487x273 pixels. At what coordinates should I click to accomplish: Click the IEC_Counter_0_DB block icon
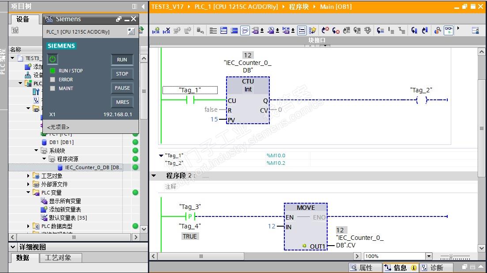60,167
